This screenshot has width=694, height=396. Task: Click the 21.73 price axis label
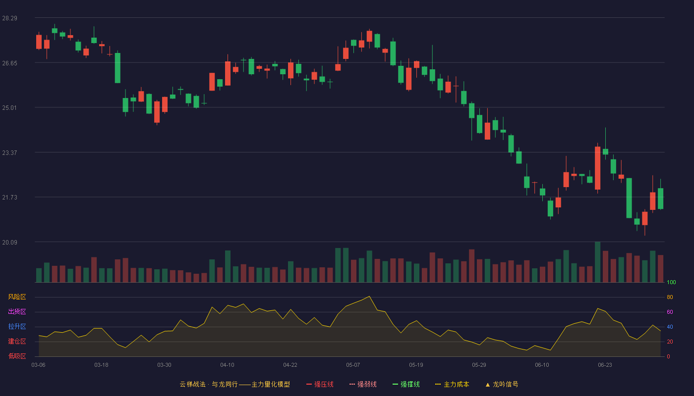(9, 198)
